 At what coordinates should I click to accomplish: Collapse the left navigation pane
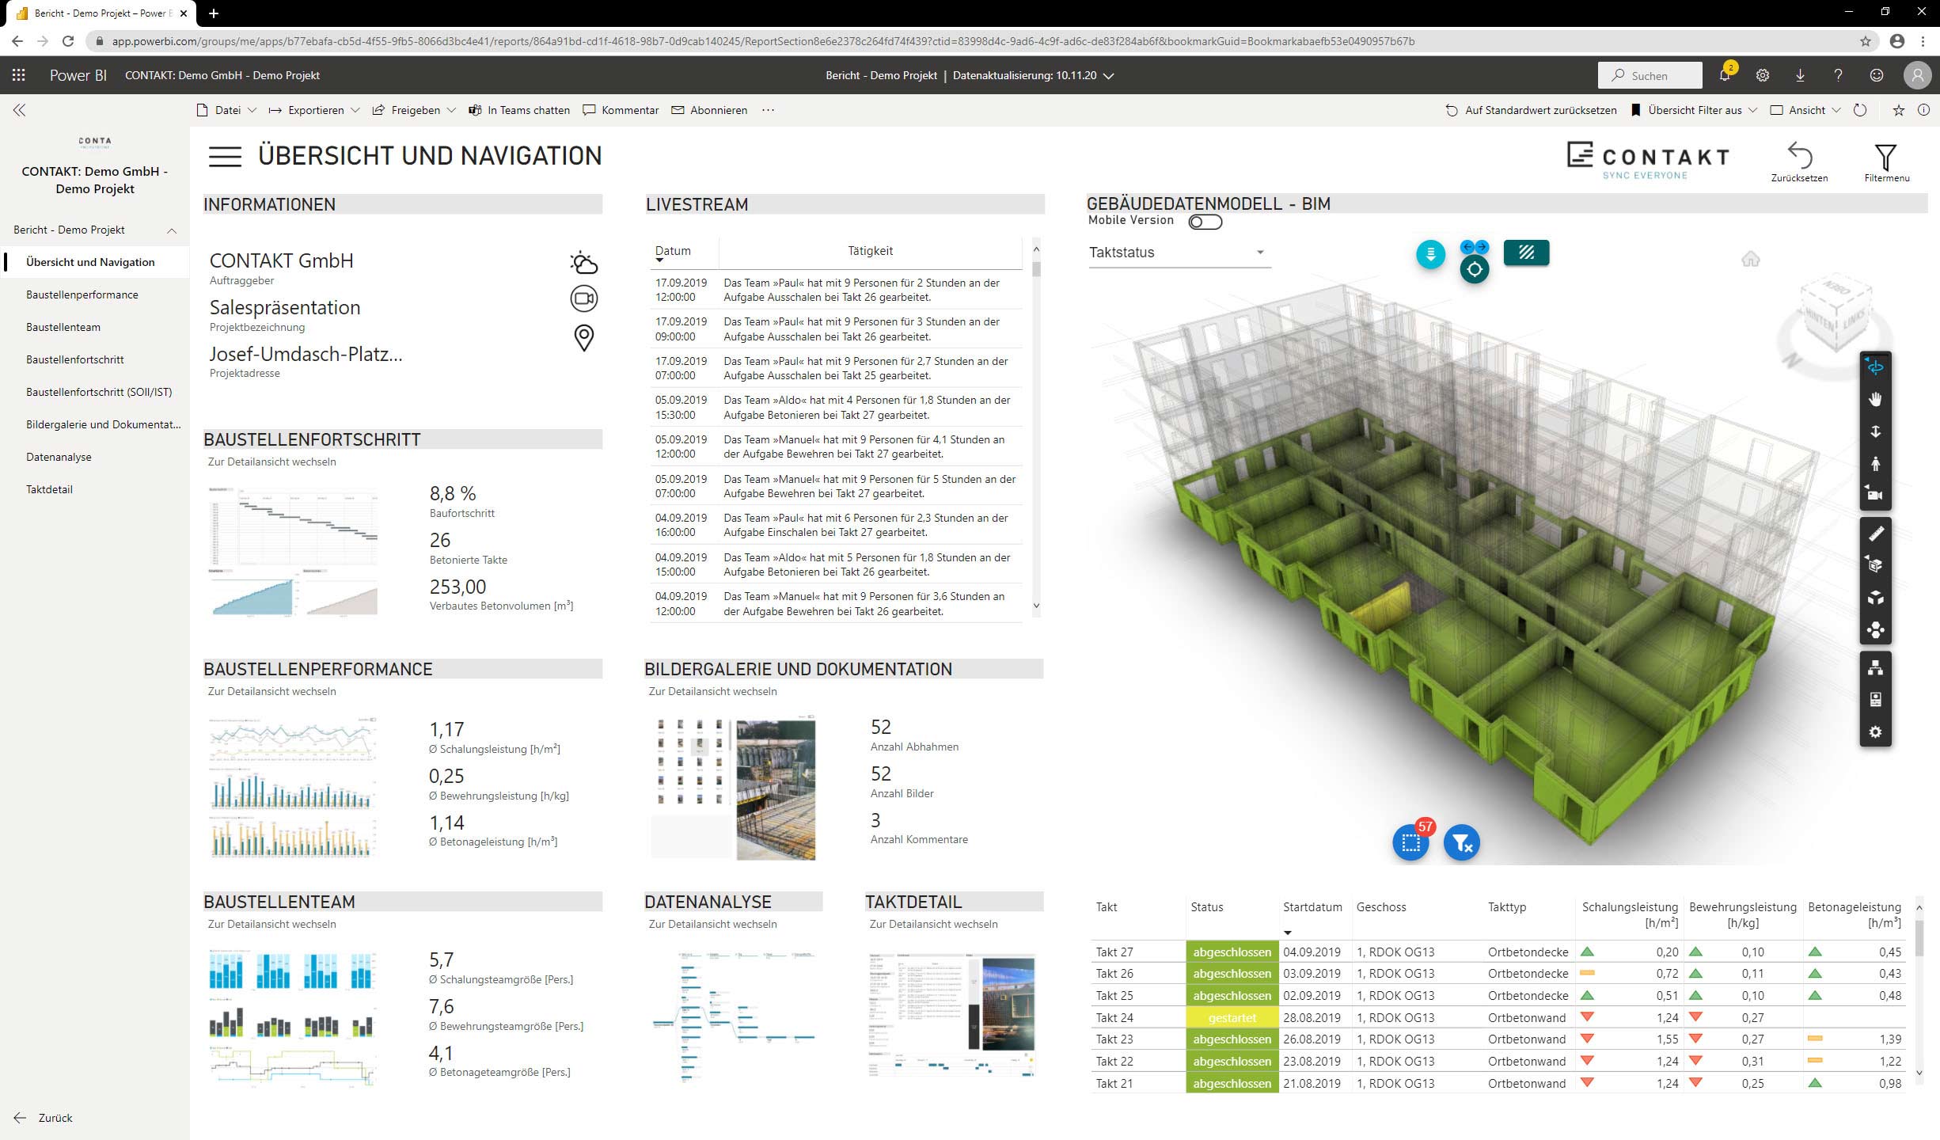coord(20,110)
